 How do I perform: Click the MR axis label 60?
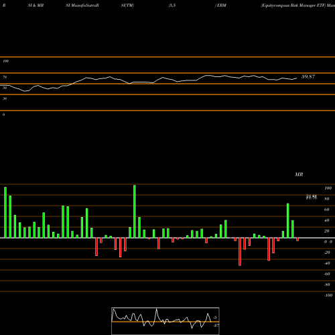tap(327, 210)
